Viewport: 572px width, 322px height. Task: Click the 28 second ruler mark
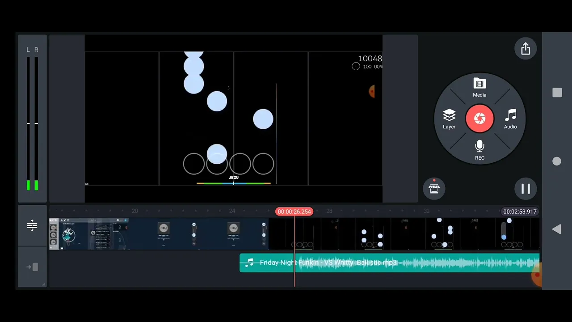(x=329, y=211)
